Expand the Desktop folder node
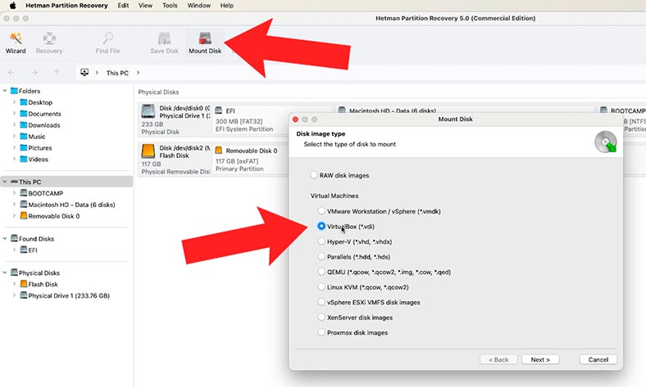Viewport: 646px width, 387px height. pos(15,102)
